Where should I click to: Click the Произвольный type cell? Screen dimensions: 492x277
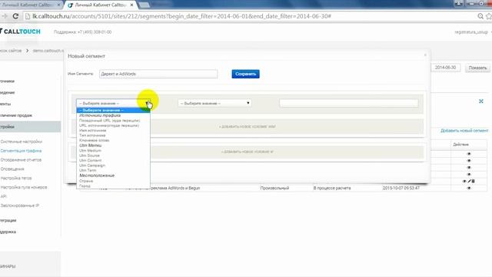click(x=274, y=188)
